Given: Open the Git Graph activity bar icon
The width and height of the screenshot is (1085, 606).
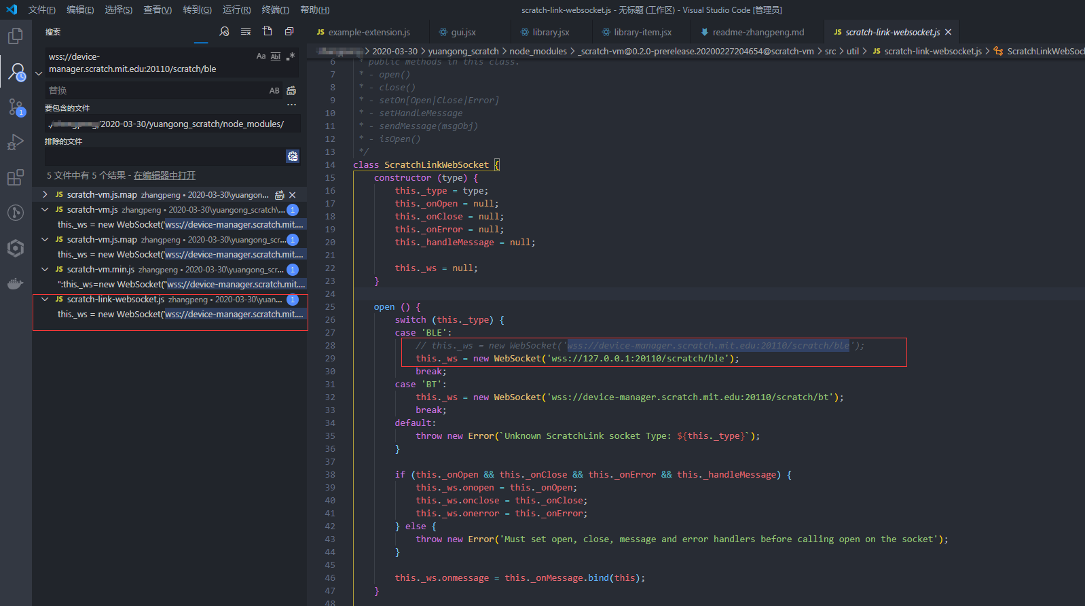Looking at the screenshot, I should tap(15, 213).
